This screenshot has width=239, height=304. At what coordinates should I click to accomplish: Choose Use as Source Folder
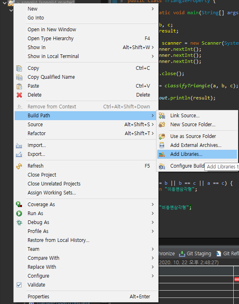(197, 136)
